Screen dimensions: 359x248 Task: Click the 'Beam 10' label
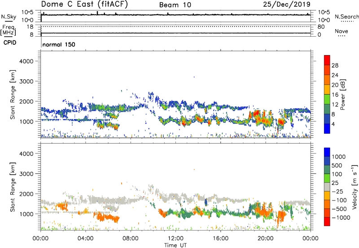click(175, 5)
